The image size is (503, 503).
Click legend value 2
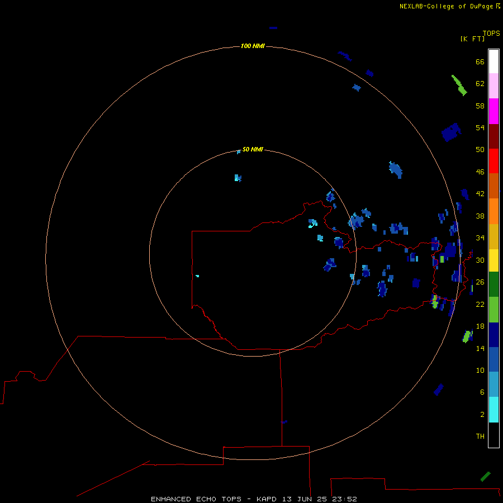coord(482,414)
